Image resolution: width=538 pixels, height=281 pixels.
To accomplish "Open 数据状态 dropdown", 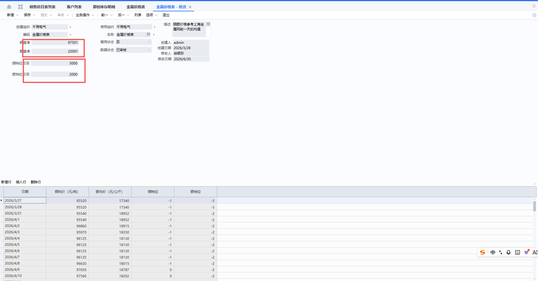I will coord(133,50).
